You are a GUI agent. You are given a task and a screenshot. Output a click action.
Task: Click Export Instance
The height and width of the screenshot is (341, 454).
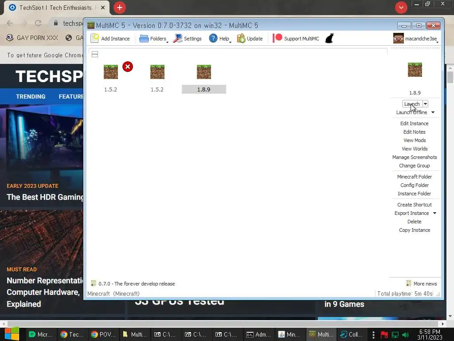click(x=411, y=213)
